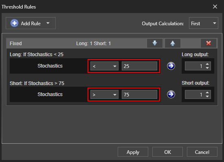The image size is (224, 162).
Task: Confirm with the OK button
Action: (167, 152)
